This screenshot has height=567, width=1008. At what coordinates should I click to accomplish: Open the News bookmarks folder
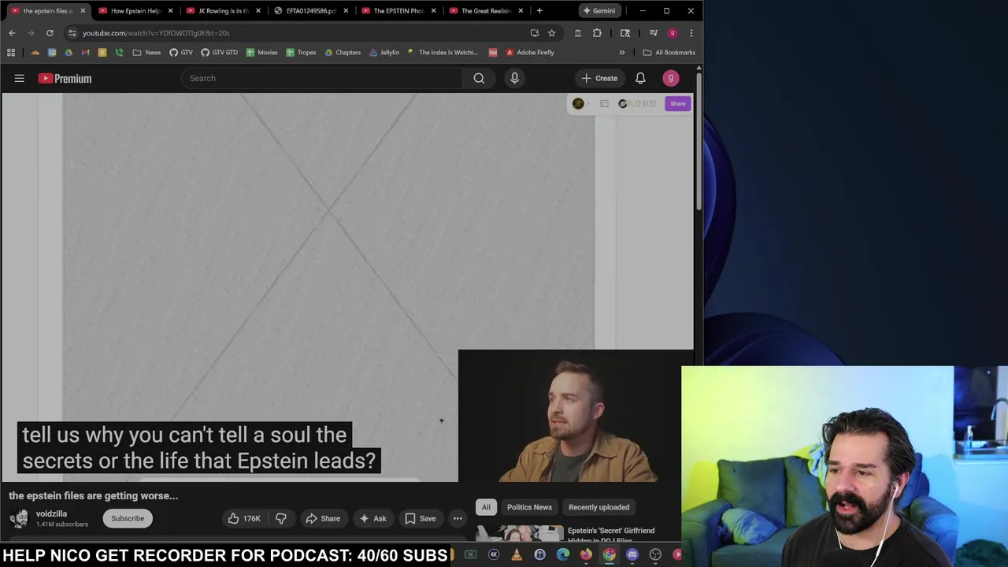[x=146, y=53]
